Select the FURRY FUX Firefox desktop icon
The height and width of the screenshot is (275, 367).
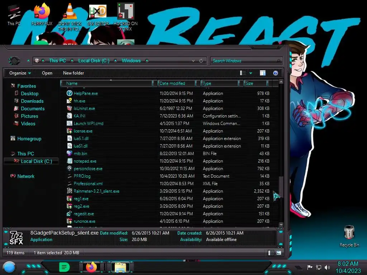[x=42, y=14]
